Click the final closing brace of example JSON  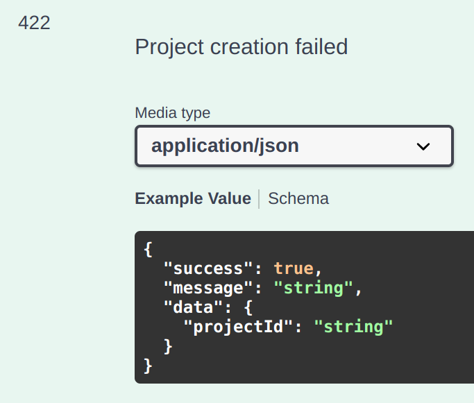pos(148,366)
